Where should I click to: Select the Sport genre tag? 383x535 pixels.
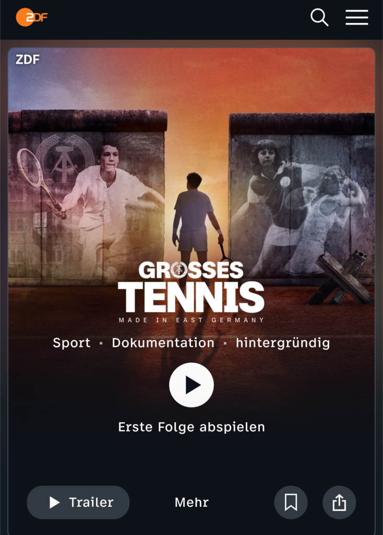(71, 343)
